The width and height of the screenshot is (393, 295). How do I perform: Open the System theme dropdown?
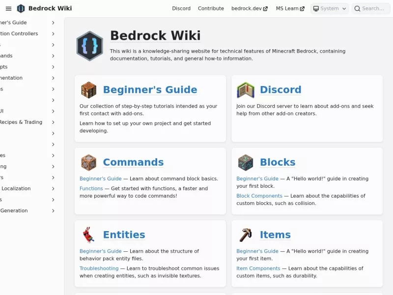[330, 9]
